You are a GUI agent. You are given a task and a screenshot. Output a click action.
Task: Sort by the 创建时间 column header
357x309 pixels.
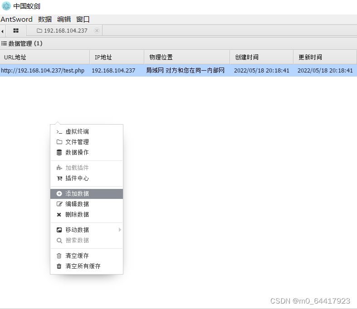pos(262,57)
